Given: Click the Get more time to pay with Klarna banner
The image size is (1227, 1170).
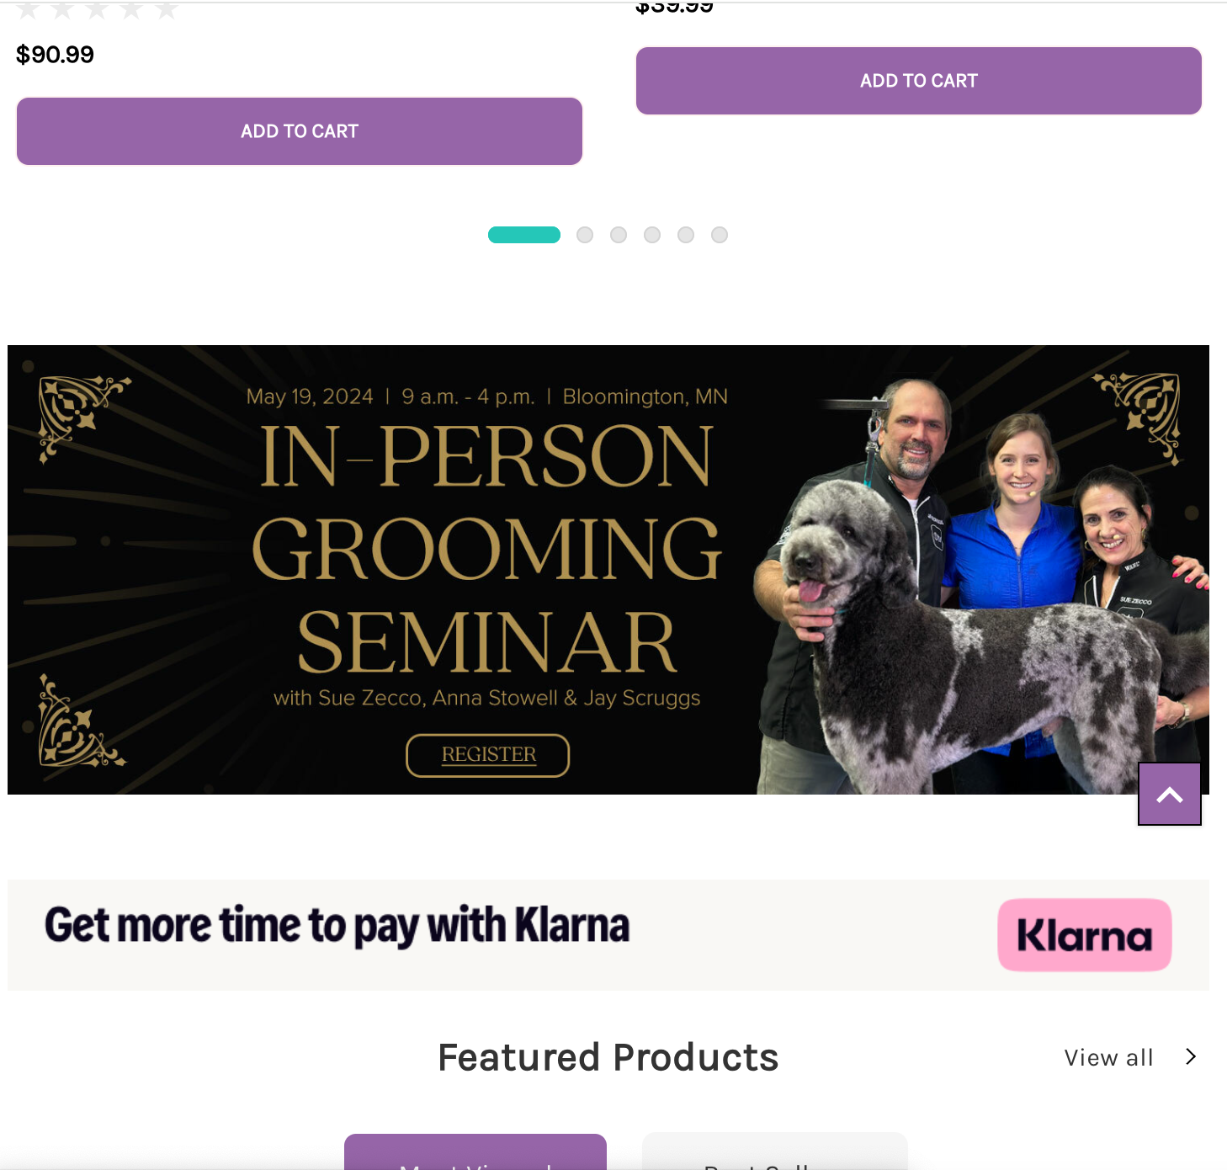Looking at the screenshot, I should coord(608,935).
